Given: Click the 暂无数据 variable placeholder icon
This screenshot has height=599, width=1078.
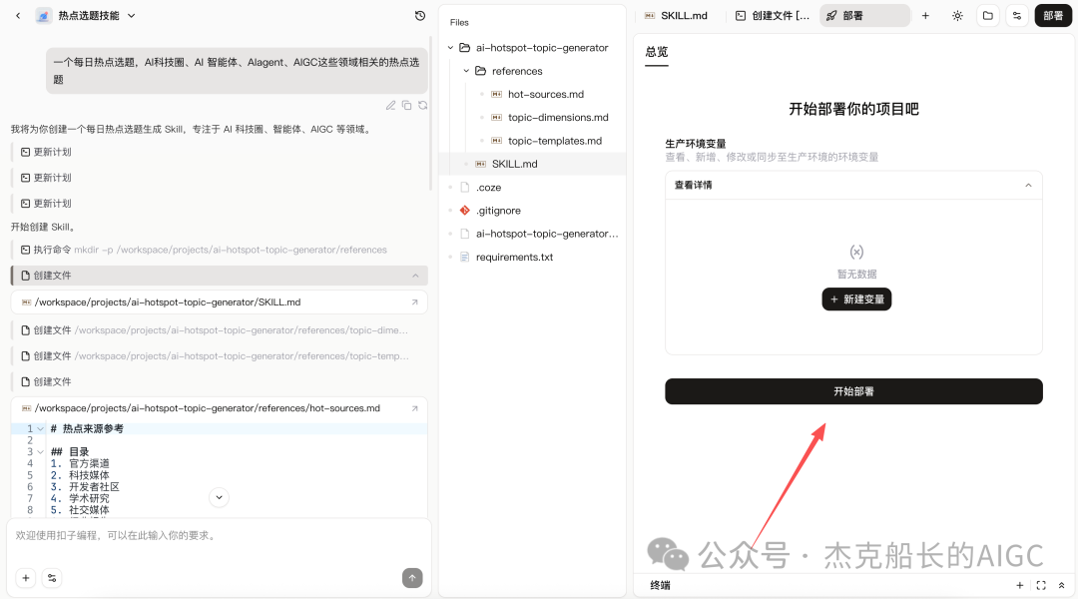Looking at the screenshot, I should point(856,252).
